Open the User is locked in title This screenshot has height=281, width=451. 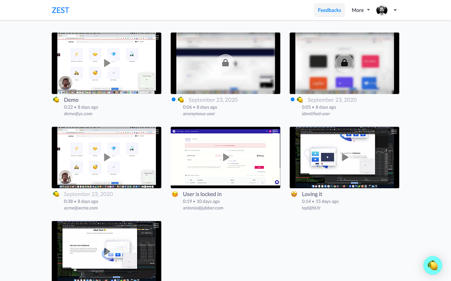click(202, 194)
